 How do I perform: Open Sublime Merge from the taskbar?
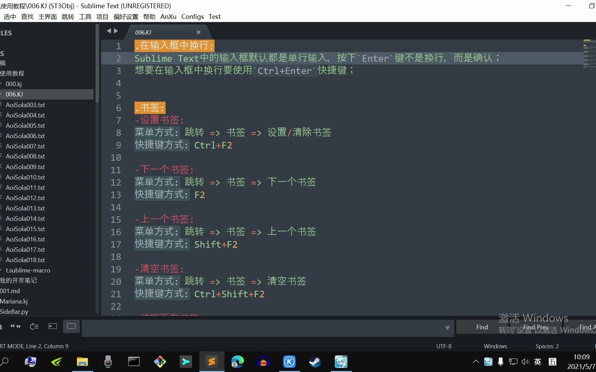(x=186, y=362)
